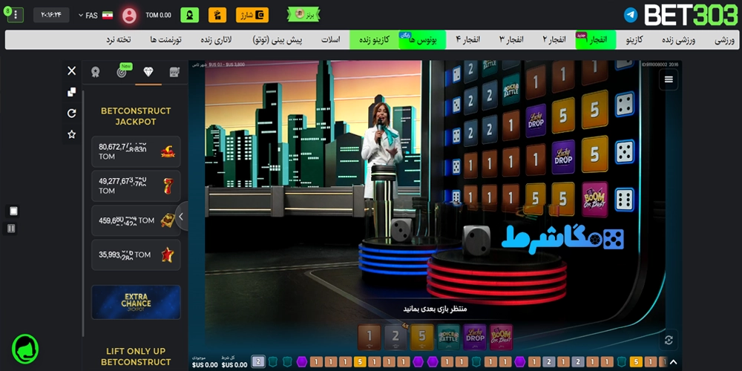This screenshot has height=371, width=742.
Task: Open the FAS language dropdown
Action: coord(96,15)
